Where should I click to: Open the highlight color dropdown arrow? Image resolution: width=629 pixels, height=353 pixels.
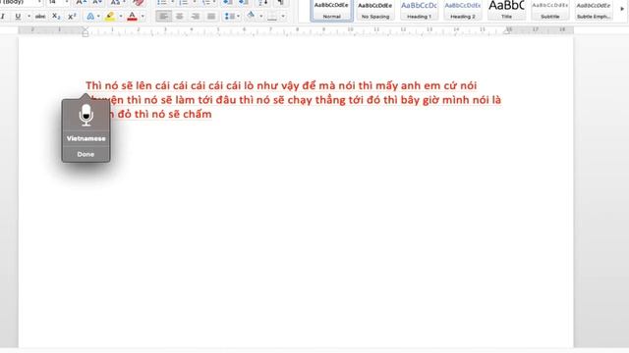tap(120, 17)
